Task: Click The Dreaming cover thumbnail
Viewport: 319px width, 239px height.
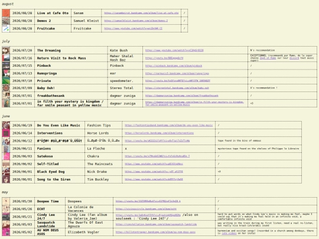Action: coord(6,50)
